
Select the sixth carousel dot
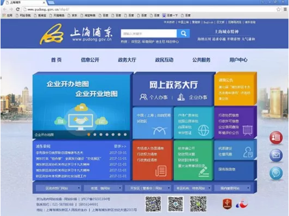(x=119, y=134)
